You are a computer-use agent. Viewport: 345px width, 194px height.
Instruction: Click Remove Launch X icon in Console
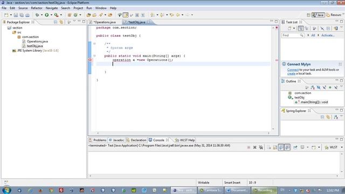coord(254,147)
